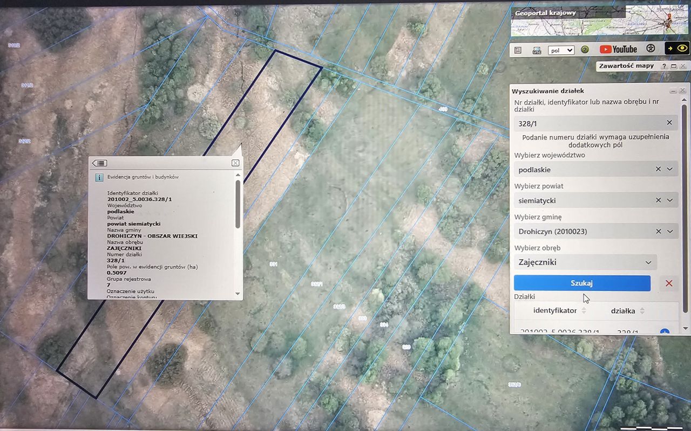Close the Wyszukiwanie działek panel
Viewport: 691px width, 431px height.
point(682,91)
